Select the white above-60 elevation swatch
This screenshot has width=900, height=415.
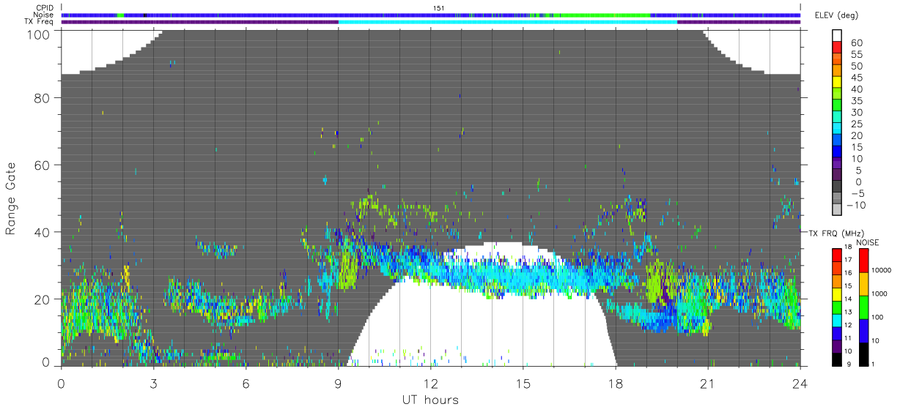(838, 36)
